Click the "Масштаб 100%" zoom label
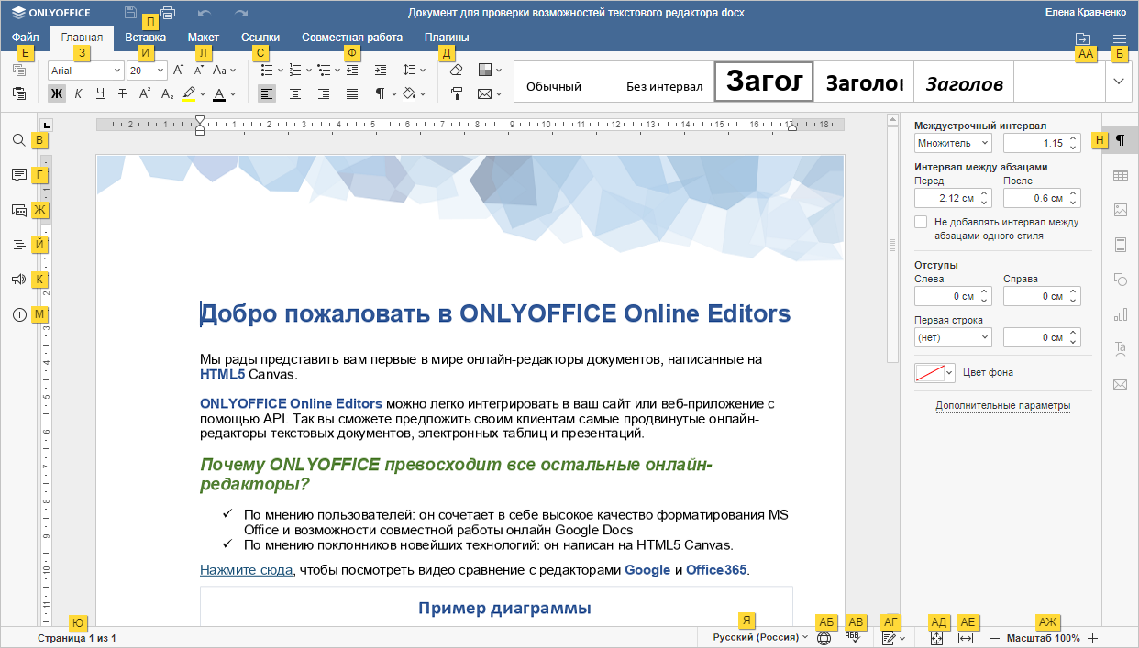The width and height of the screenshot is (1139, 648). tap(1043, 638)
